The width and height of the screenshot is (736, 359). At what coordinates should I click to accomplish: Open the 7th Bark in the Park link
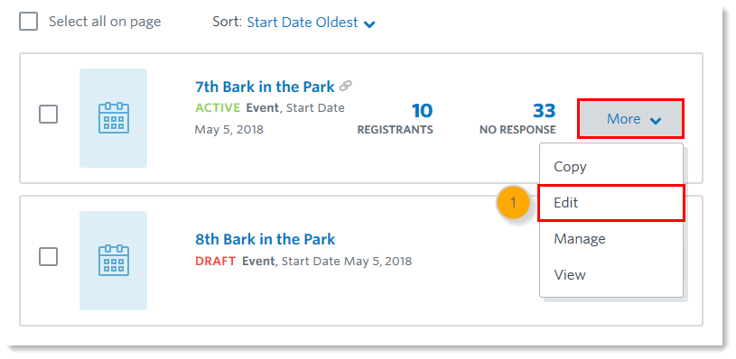coord(265,87)
